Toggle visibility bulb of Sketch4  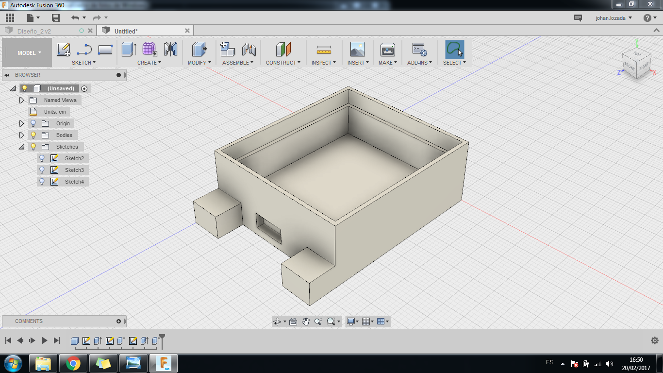[42, 182]
